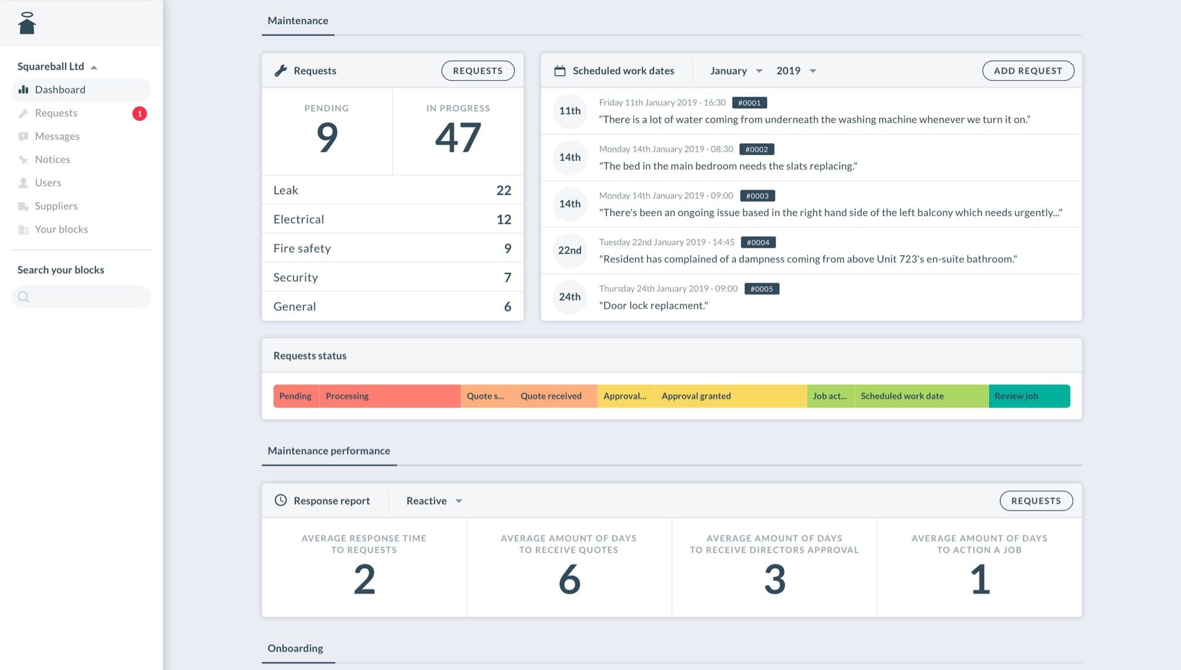Click the Dashboard bar chart icon
Screen dimensions: 1181x670
pyautogui.click(x=23, y=90)
